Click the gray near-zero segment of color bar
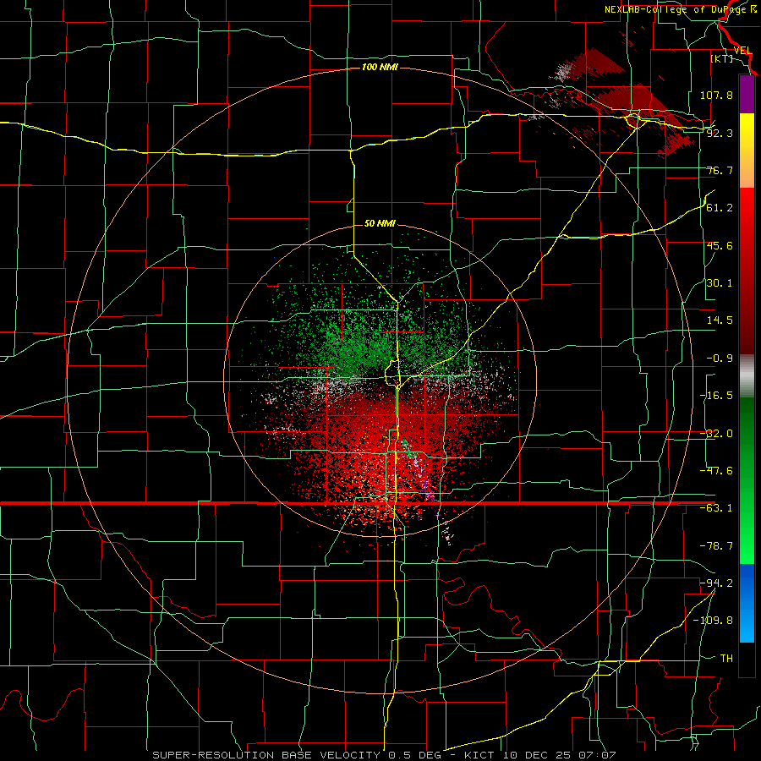Viewport: 761px width, 761px height. click(x=747, y=376)
